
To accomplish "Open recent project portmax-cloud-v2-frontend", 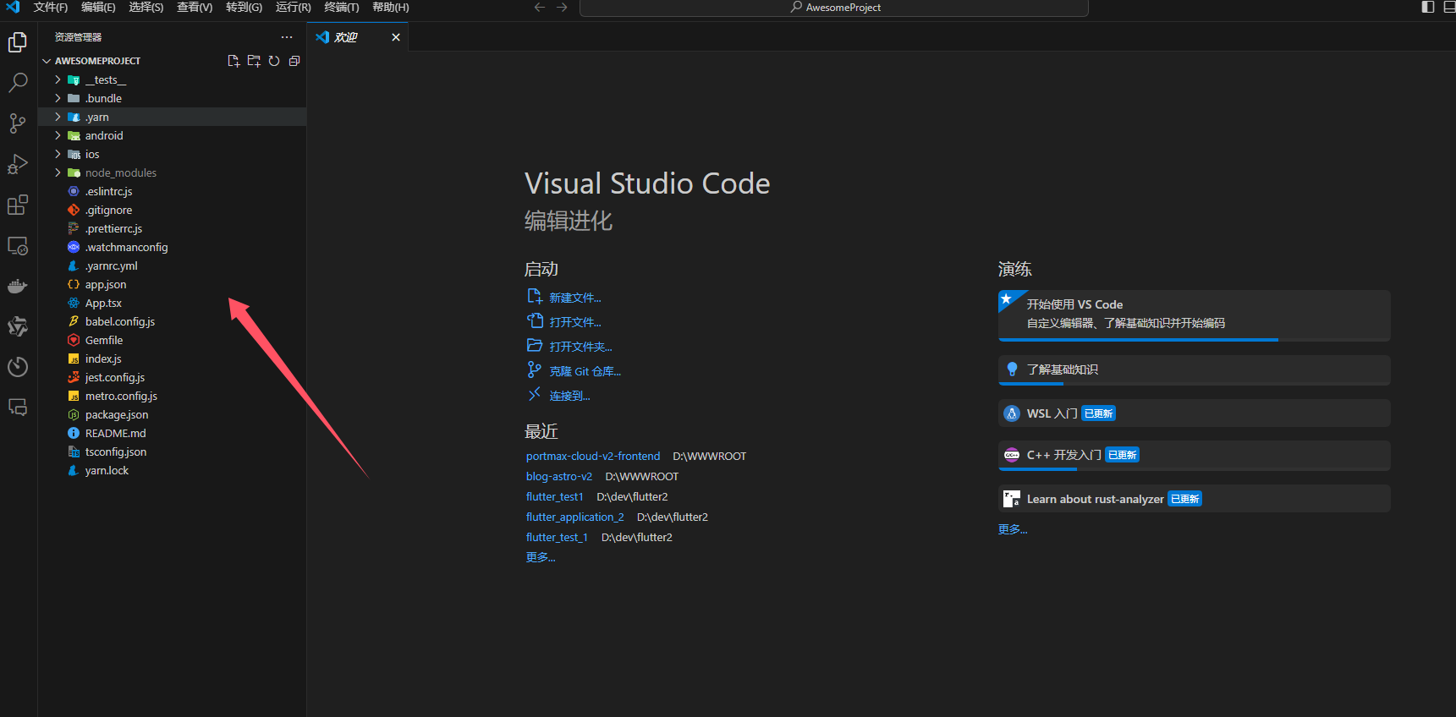I will click(x=593, y=456).
